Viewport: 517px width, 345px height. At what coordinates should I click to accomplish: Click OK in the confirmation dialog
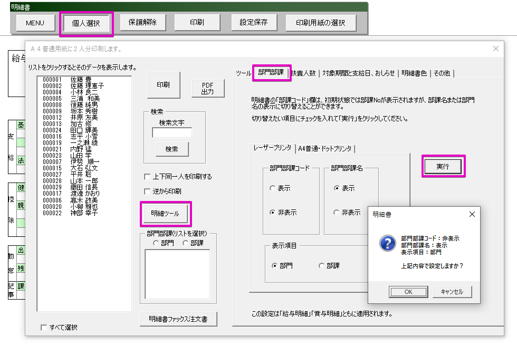[x=408, y=292]
